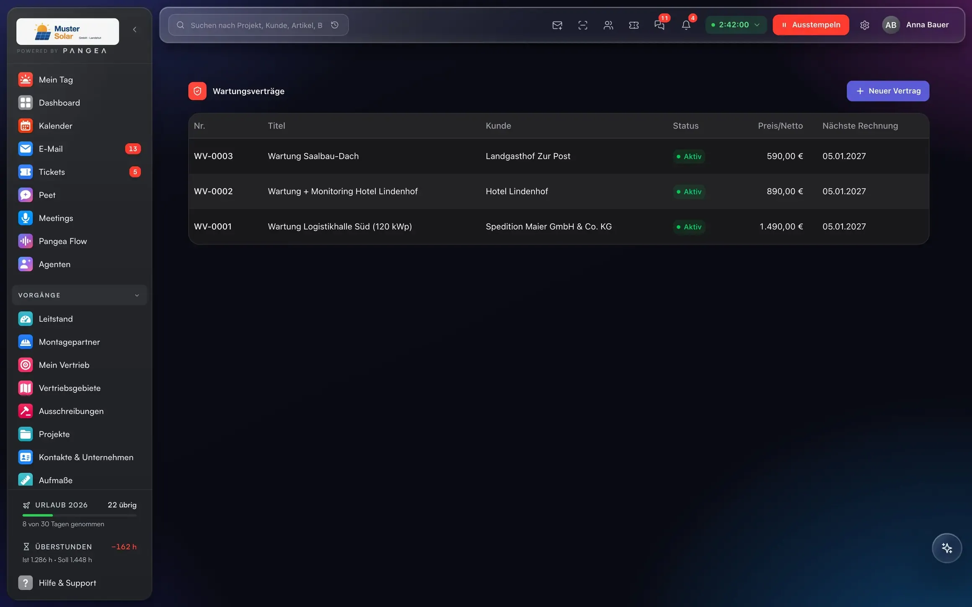
Task: Click the Ausstempeln button
Action: pyautogui.click(x=811, y=25)
